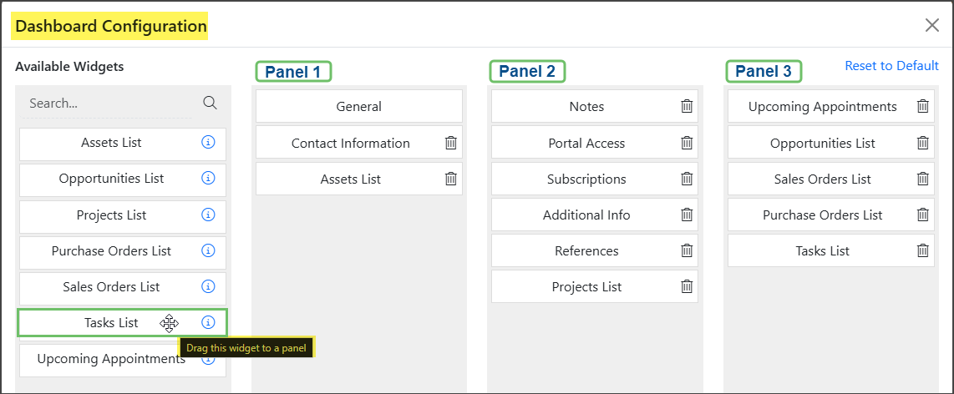Click info icon next to Assets List widget
Screen dimensions: 954x394
209,143
